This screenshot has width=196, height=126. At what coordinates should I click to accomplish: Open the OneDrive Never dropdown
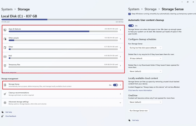point(145,102)
